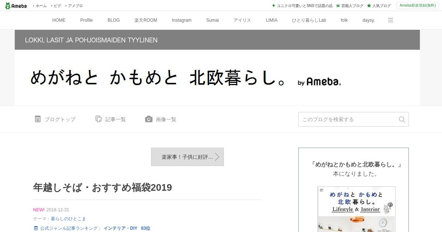Open the HOME menu item
Viewport: 442px width, 232px height.
pyautogui.click(x=59, y=20)
